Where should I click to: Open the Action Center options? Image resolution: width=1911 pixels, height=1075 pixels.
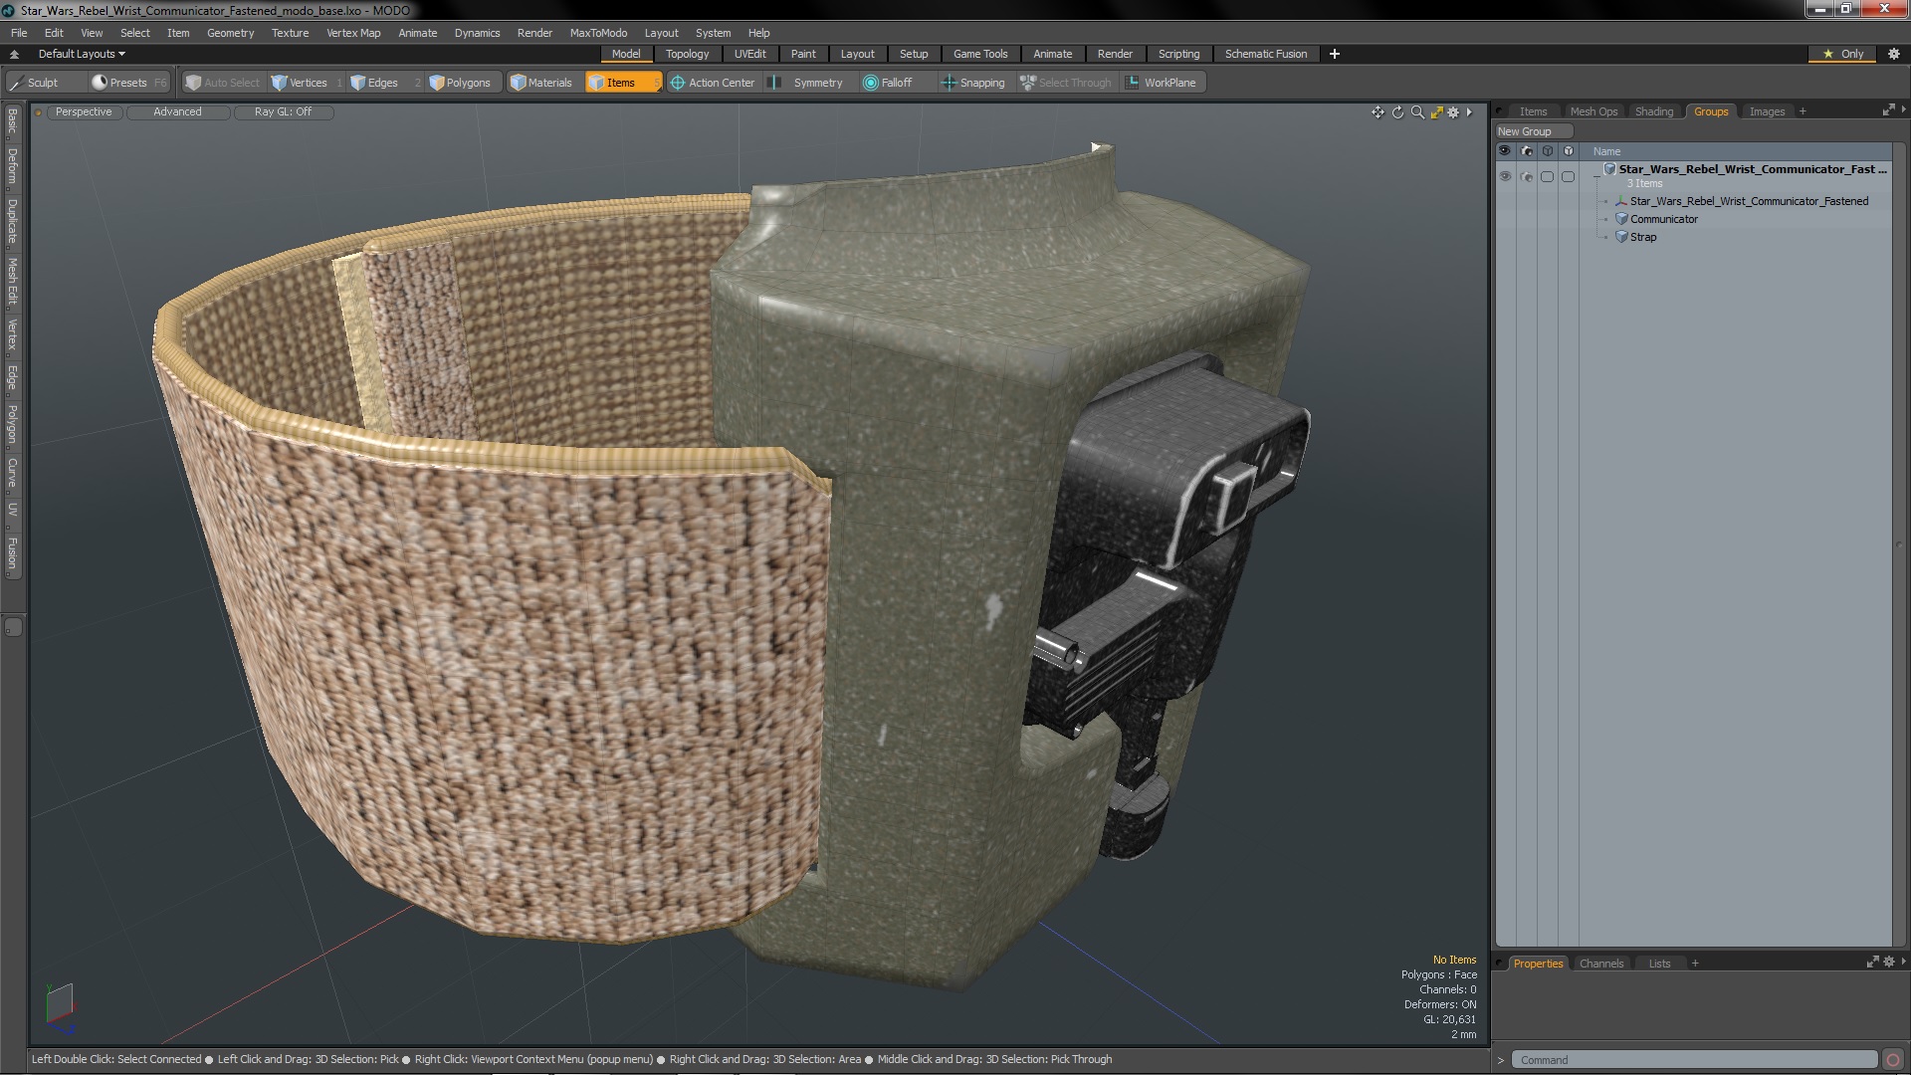pyautogui.click(x=713, y=83)
